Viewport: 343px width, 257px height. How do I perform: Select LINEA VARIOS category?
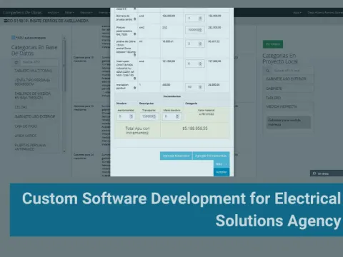(26, 136)
